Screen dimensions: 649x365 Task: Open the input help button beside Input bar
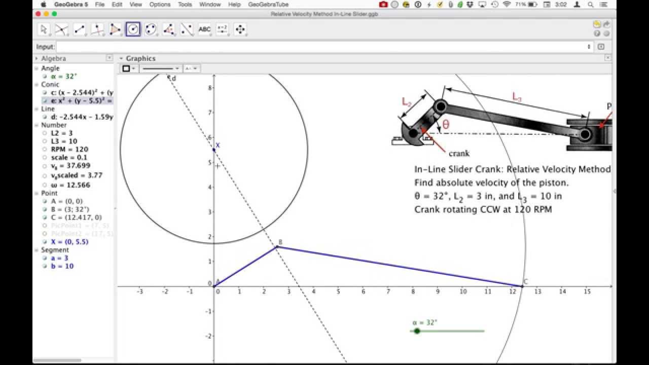(x=601, y=47)
